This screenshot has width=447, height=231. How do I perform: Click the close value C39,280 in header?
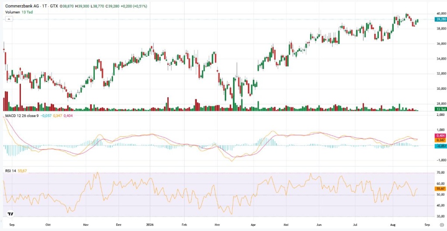point(113,6)
